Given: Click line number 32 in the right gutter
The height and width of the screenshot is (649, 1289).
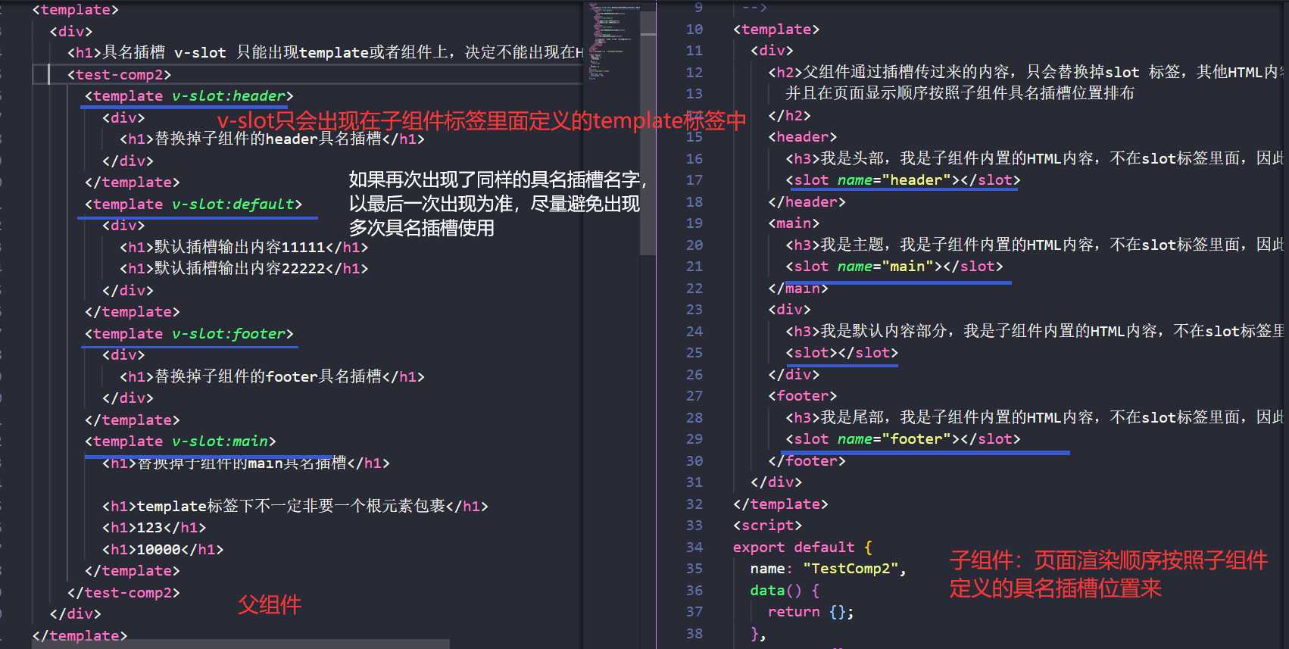Looking at the screenshot, I should coord(694,504).
